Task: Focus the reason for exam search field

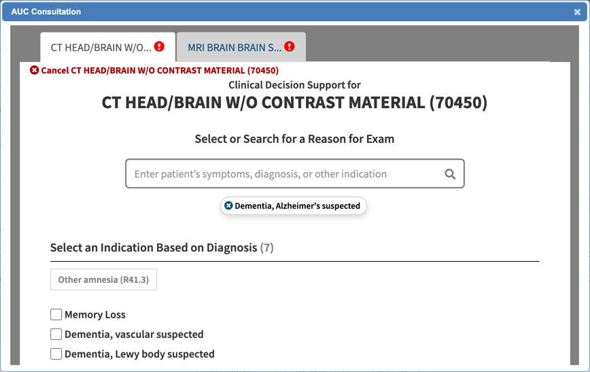Action: pyautogui.click(x=285, y=174)
